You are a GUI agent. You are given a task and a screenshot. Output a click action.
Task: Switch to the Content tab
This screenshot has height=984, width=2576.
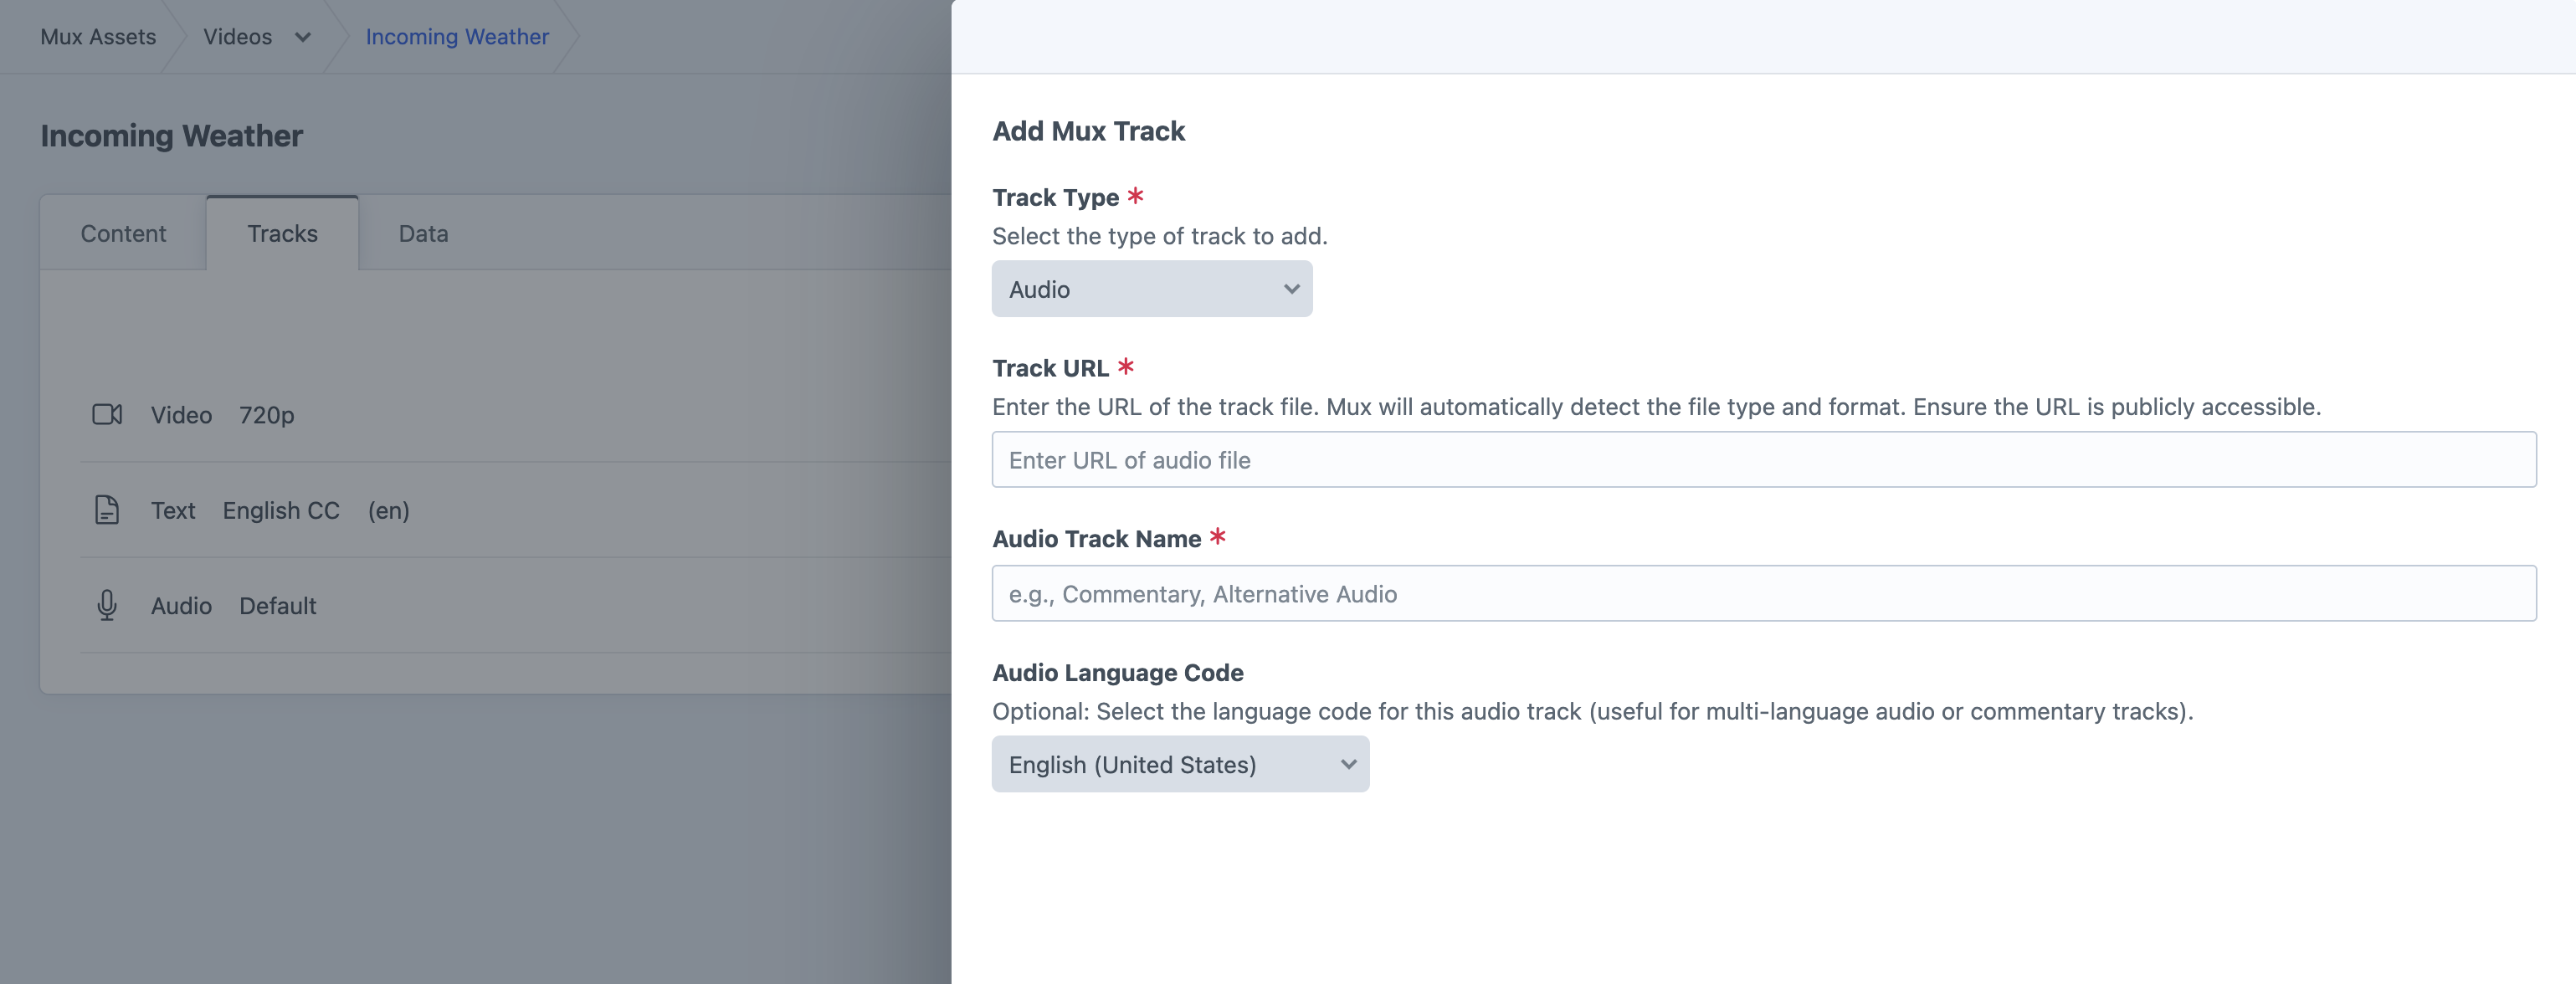[123, 233]
